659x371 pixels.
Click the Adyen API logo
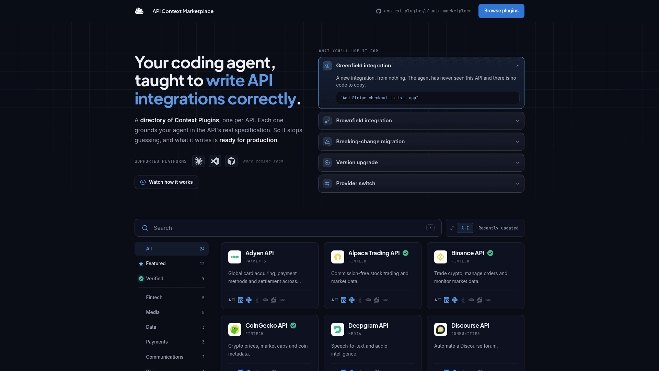(235, 257)
